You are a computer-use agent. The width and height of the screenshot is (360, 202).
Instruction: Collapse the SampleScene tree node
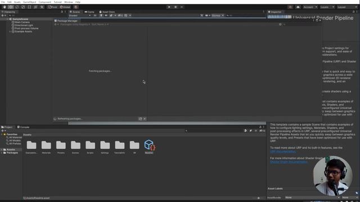point(8,19)
